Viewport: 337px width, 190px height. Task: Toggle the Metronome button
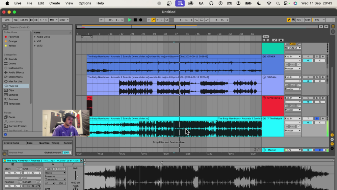click(52, 20)
